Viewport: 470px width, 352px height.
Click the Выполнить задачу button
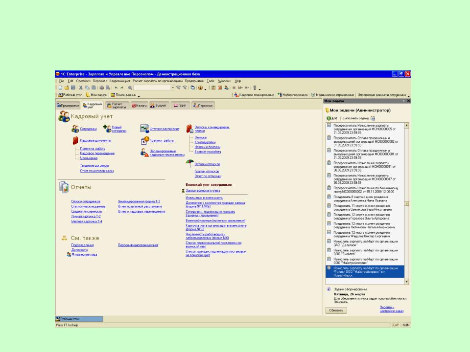[355, 118]
